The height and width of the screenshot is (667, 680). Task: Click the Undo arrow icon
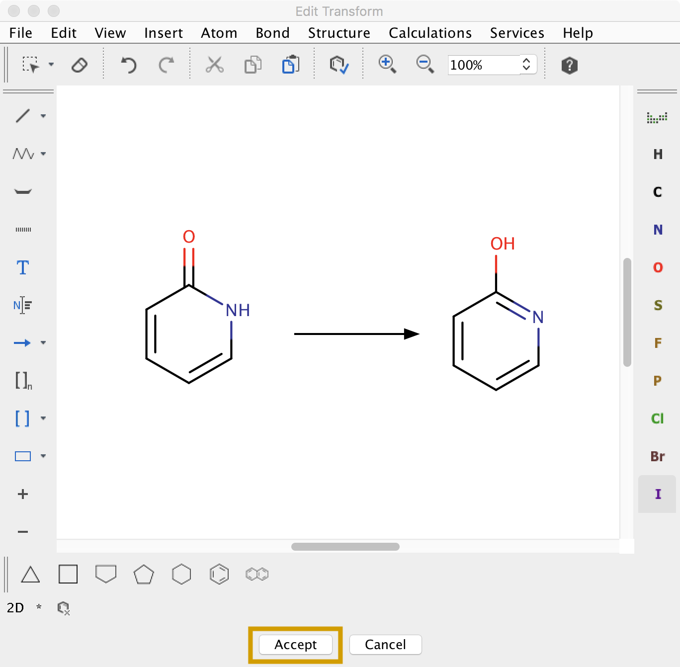click(129, 65)
